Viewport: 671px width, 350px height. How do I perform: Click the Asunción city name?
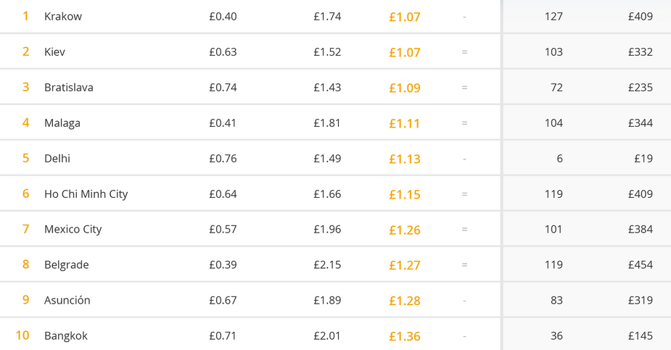click(x=67, y=301)
